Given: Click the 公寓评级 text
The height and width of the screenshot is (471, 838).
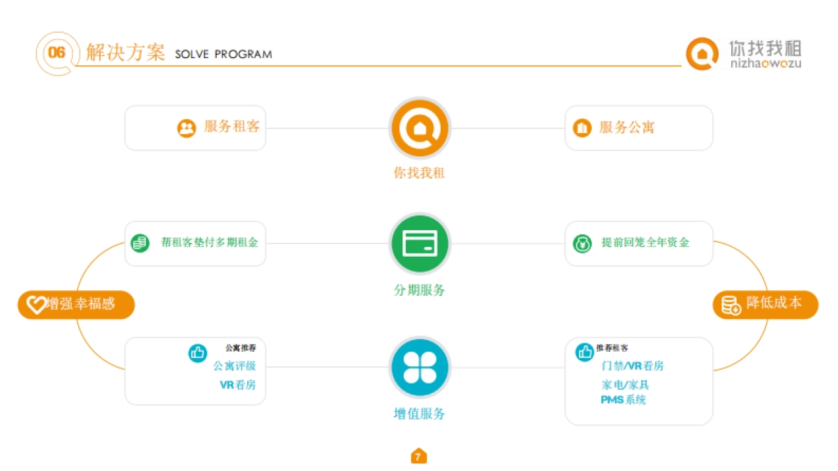Looking at the screenshot, I should [x=235, y=366].
